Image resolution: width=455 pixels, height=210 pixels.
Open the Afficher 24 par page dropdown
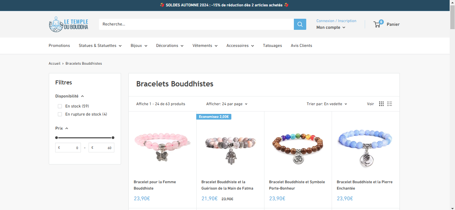(x=227, y=104)
